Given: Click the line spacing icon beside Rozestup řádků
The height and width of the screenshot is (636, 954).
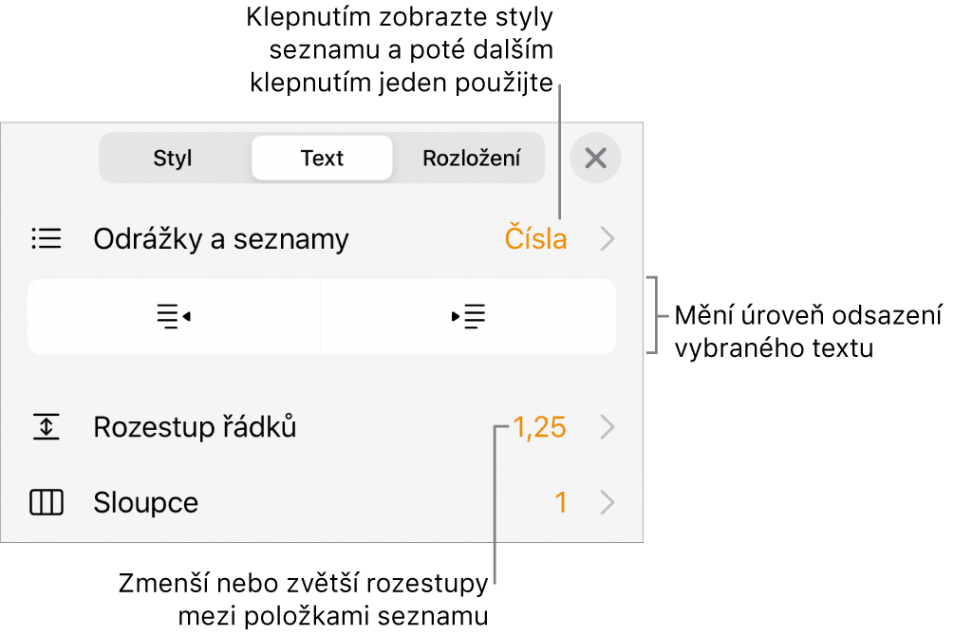Looking at the screenshot, I should [x=47, y=428].
